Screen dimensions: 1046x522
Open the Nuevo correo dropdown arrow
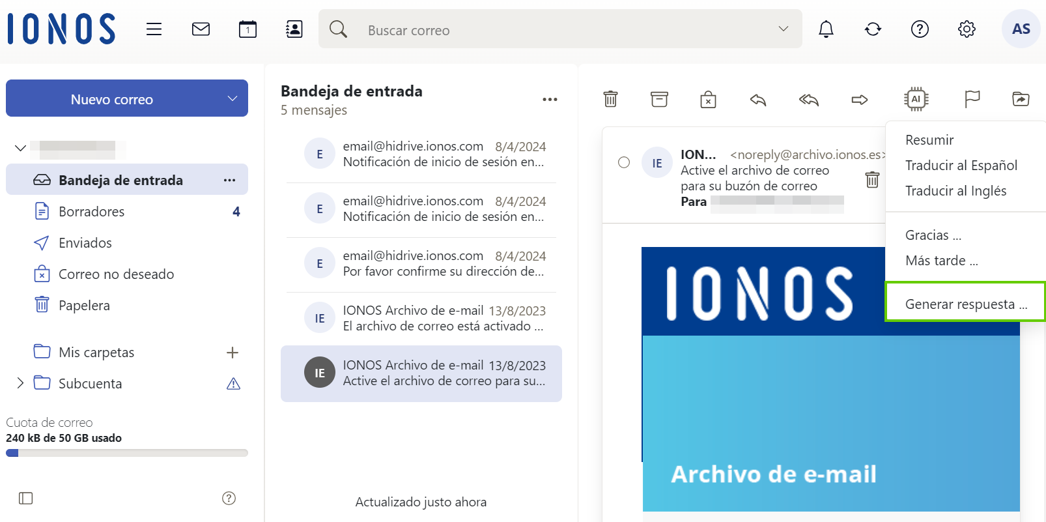coord(233,98)
